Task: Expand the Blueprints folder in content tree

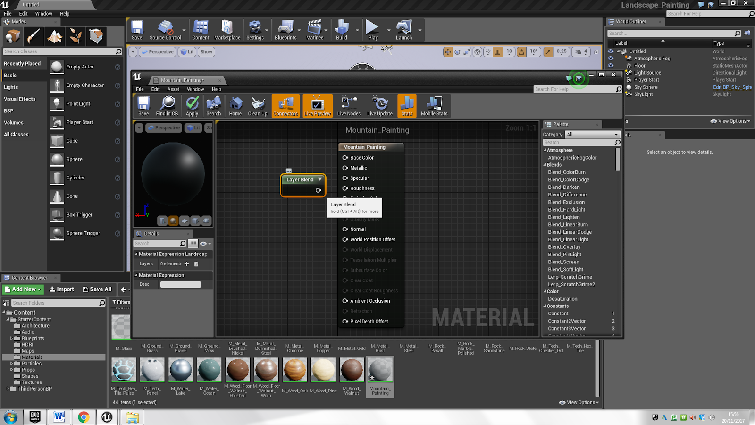Action: coord(11,338)
